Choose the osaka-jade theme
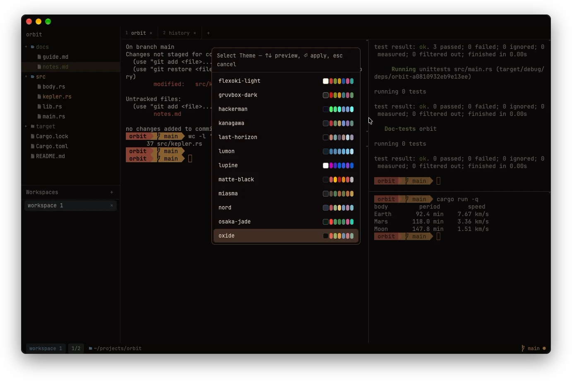Viewport: 572px width, 382px height. [x=286, y=222]
